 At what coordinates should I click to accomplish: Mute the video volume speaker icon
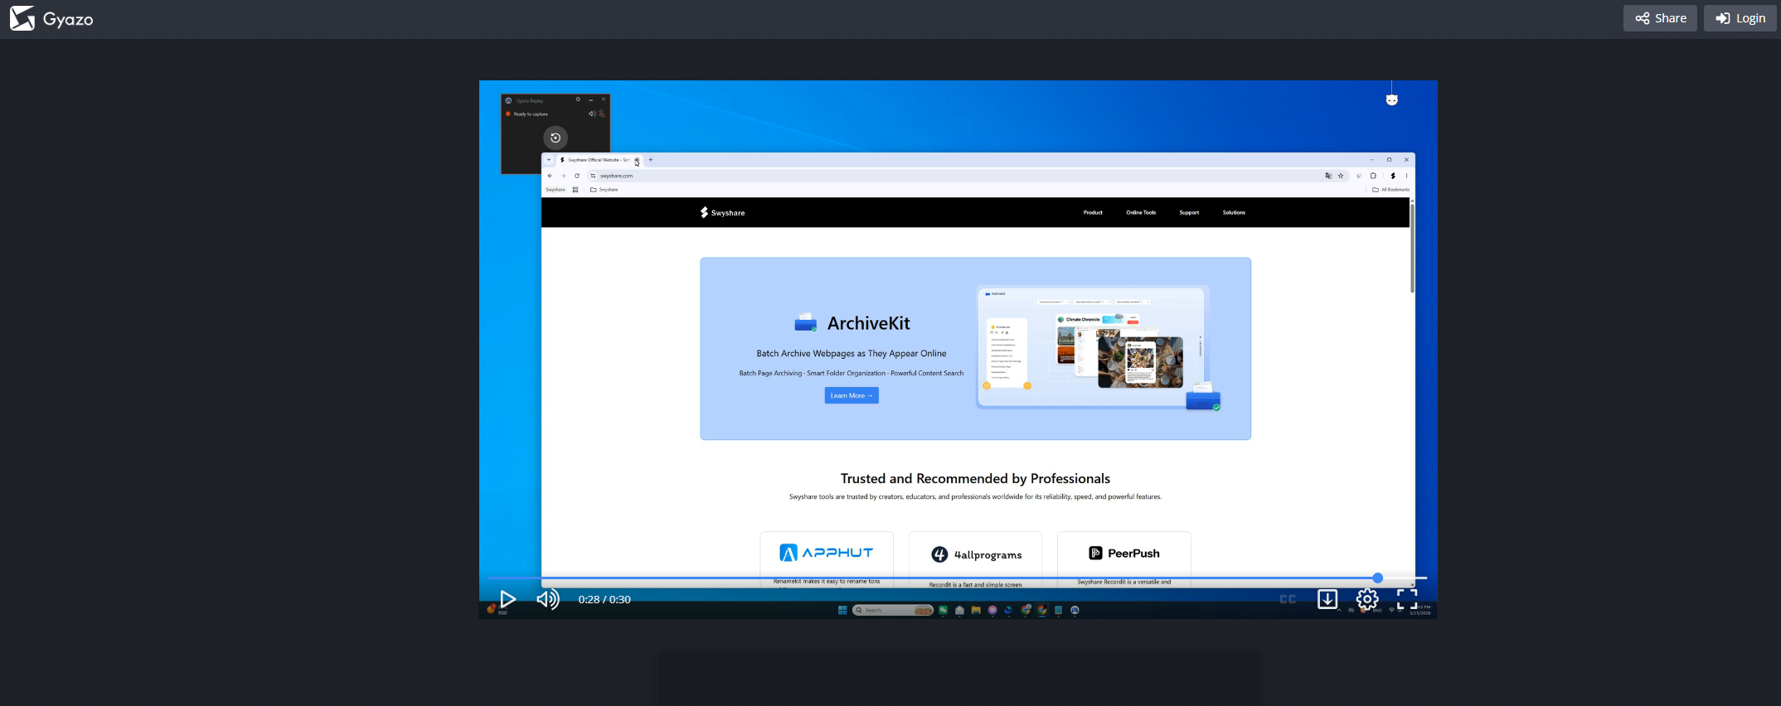(547, 599)
